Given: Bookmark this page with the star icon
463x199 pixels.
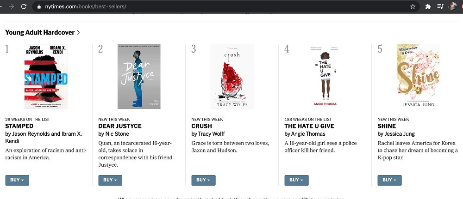Looking at the screenshot, I should pyautogui.click(x=413, y=6).
